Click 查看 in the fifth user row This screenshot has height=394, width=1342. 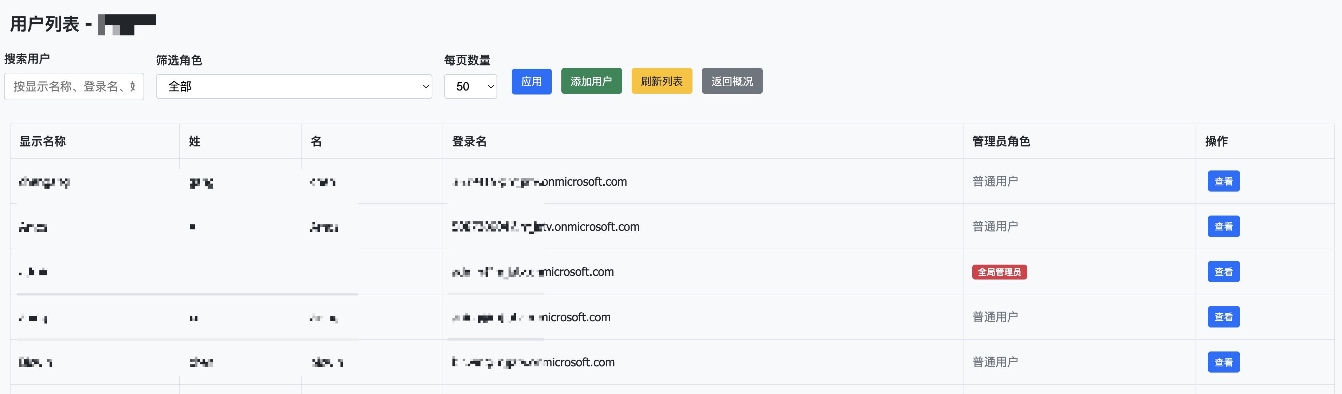pos(1223,362)
